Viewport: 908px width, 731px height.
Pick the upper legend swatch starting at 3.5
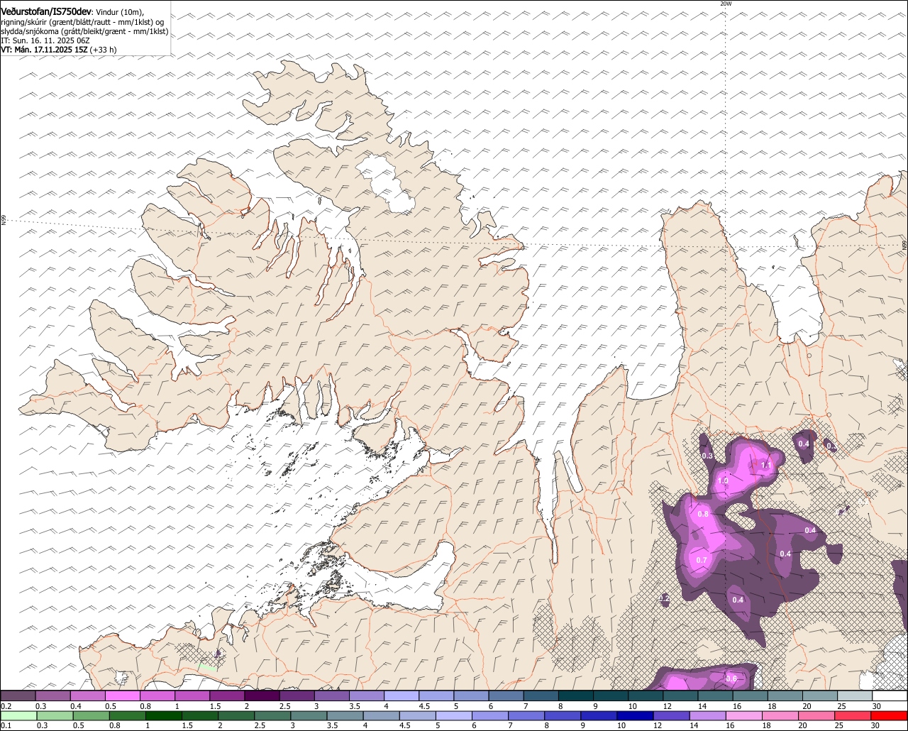click(x=367, y=696)
